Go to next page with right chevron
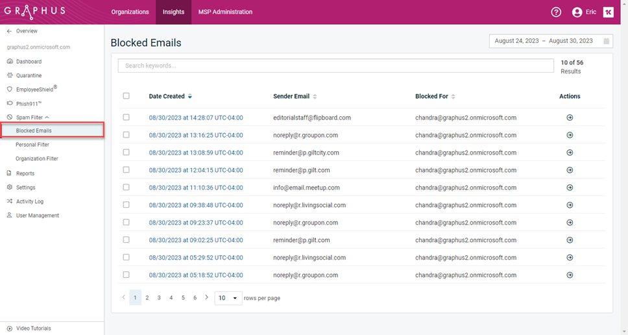 [207, 297]
